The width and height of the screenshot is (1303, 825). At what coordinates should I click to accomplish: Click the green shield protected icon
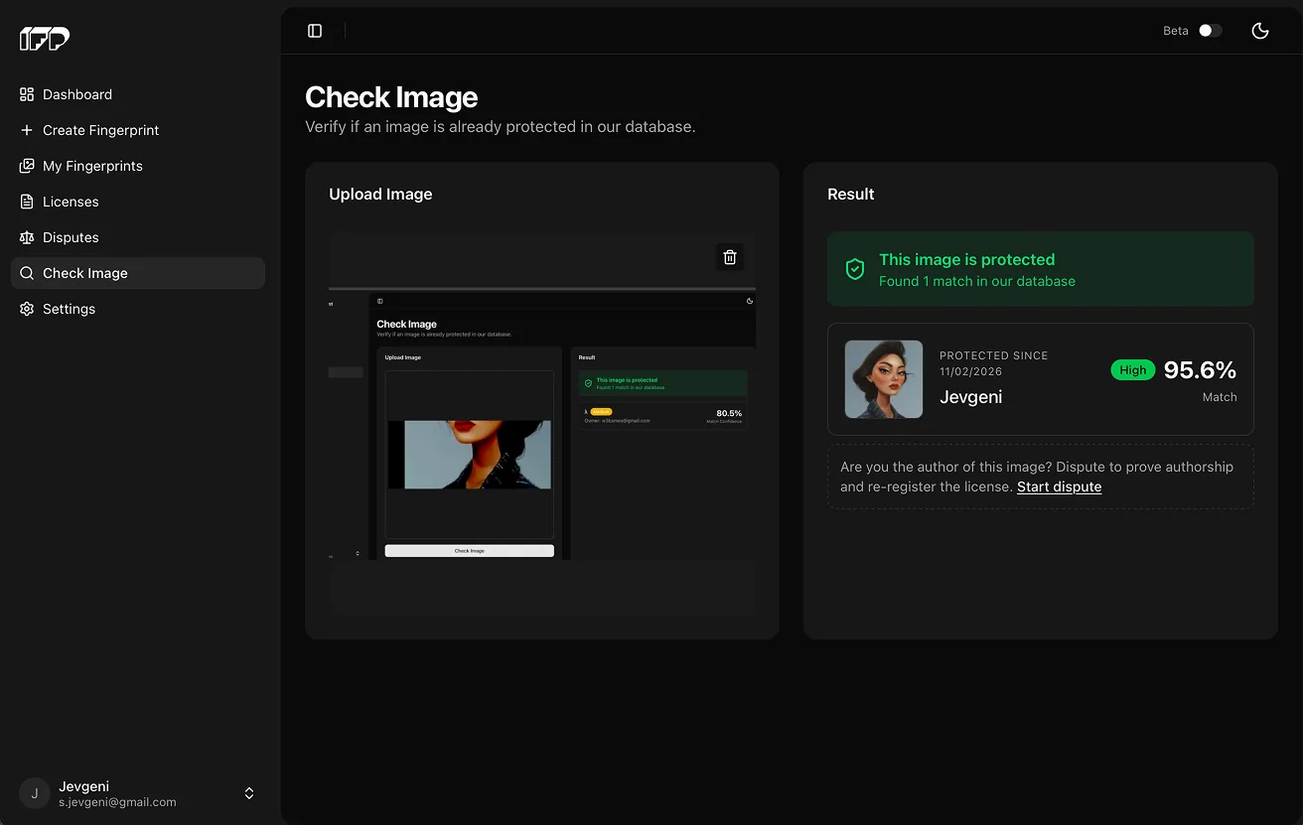point(854,269)
